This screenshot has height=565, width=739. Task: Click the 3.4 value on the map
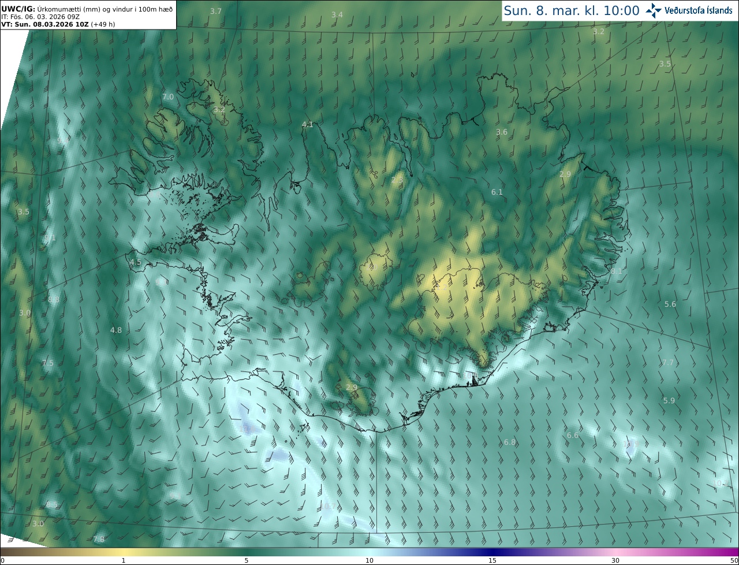click(337, 14)
